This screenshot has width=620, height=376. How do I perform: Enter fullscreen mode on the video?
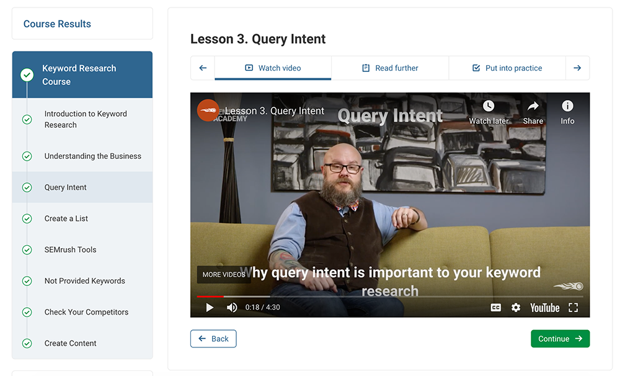pos(573,308)
